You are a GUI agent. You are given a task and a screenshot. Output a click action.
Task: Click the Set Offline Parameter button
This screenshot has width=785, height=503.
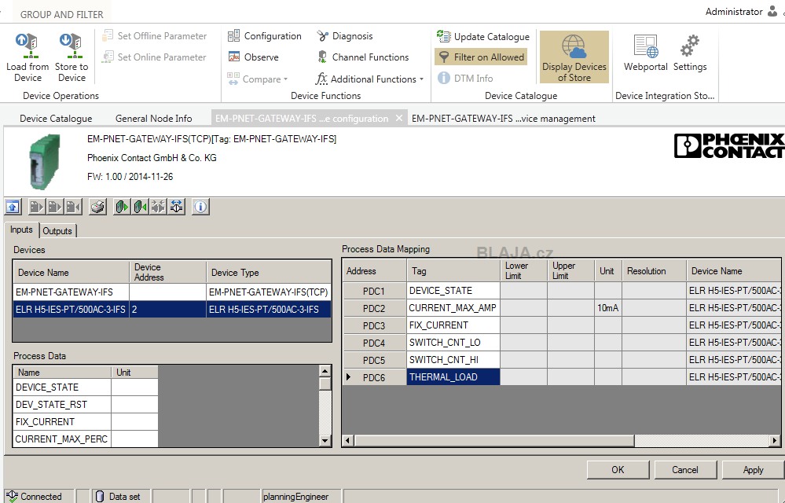tap(154, 36)
